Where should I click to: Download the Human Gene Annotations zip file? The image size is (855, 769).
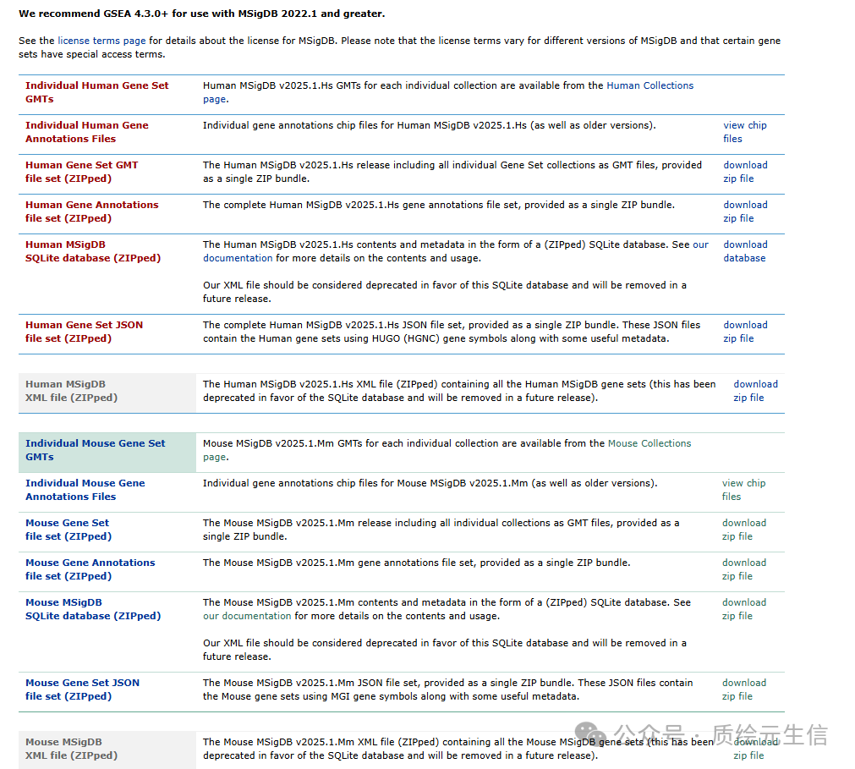745,211
